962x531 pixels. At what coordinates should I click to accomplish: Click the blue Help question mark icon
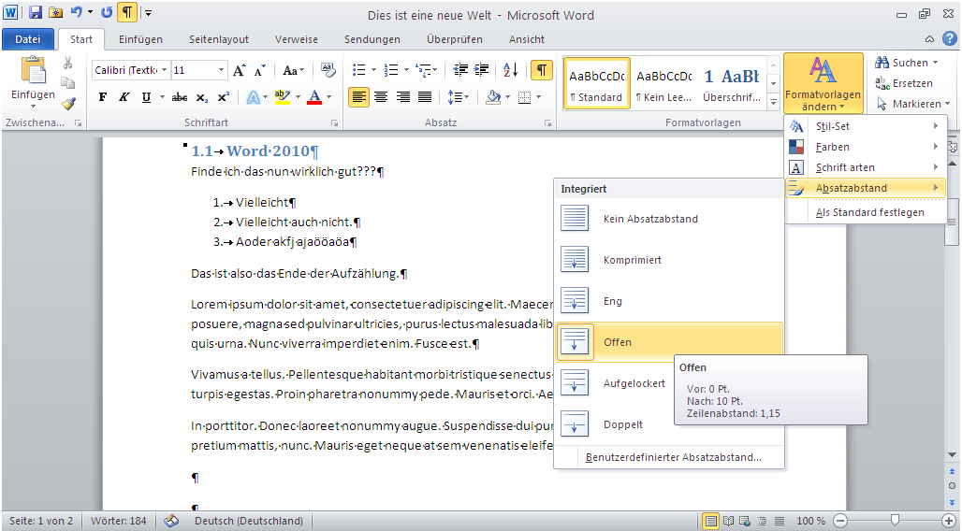(x=949, y=38)
